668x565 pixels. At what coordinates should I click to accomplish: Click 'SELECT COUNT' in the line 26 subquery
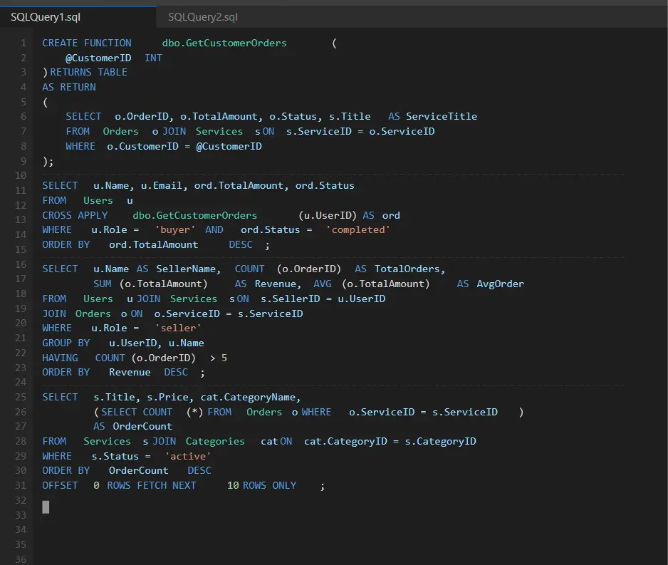[136, 413]
